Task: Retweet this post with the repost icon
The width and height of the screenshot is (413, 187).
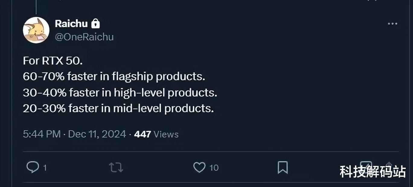Action: point(116,167)
